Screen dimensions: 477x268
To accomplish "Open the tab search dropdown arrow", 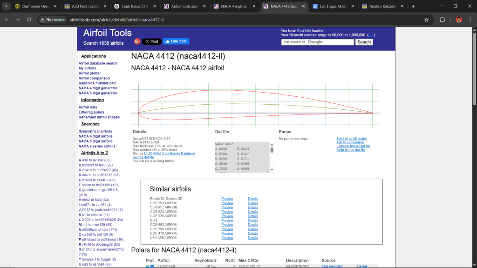I will 6,7.
